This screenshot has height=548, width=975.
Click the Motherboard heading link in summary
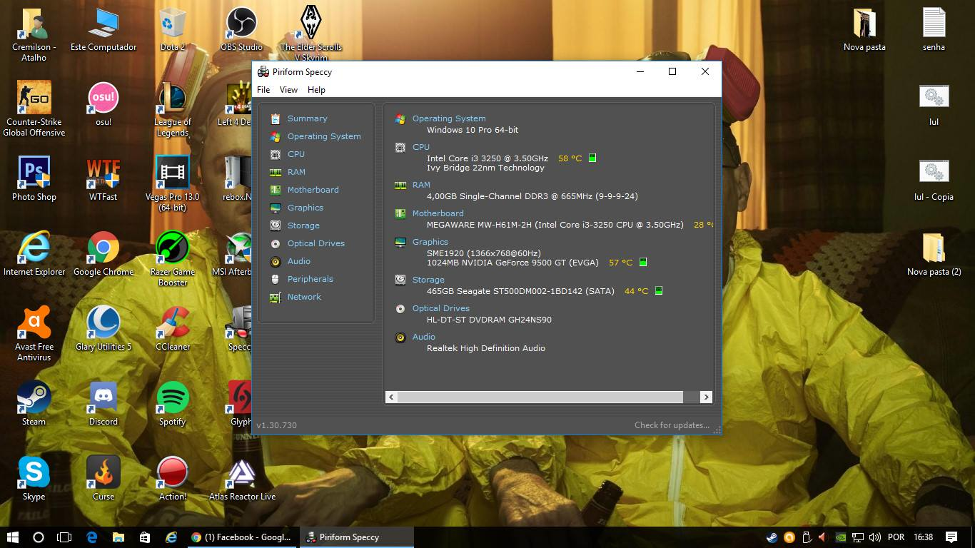pyautogui.click(x=438, y=213)
